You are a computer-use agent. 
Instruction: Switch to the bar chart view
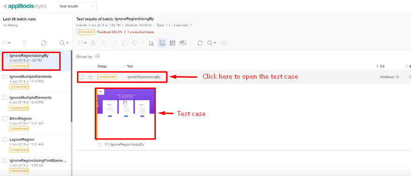pos(151,43)
